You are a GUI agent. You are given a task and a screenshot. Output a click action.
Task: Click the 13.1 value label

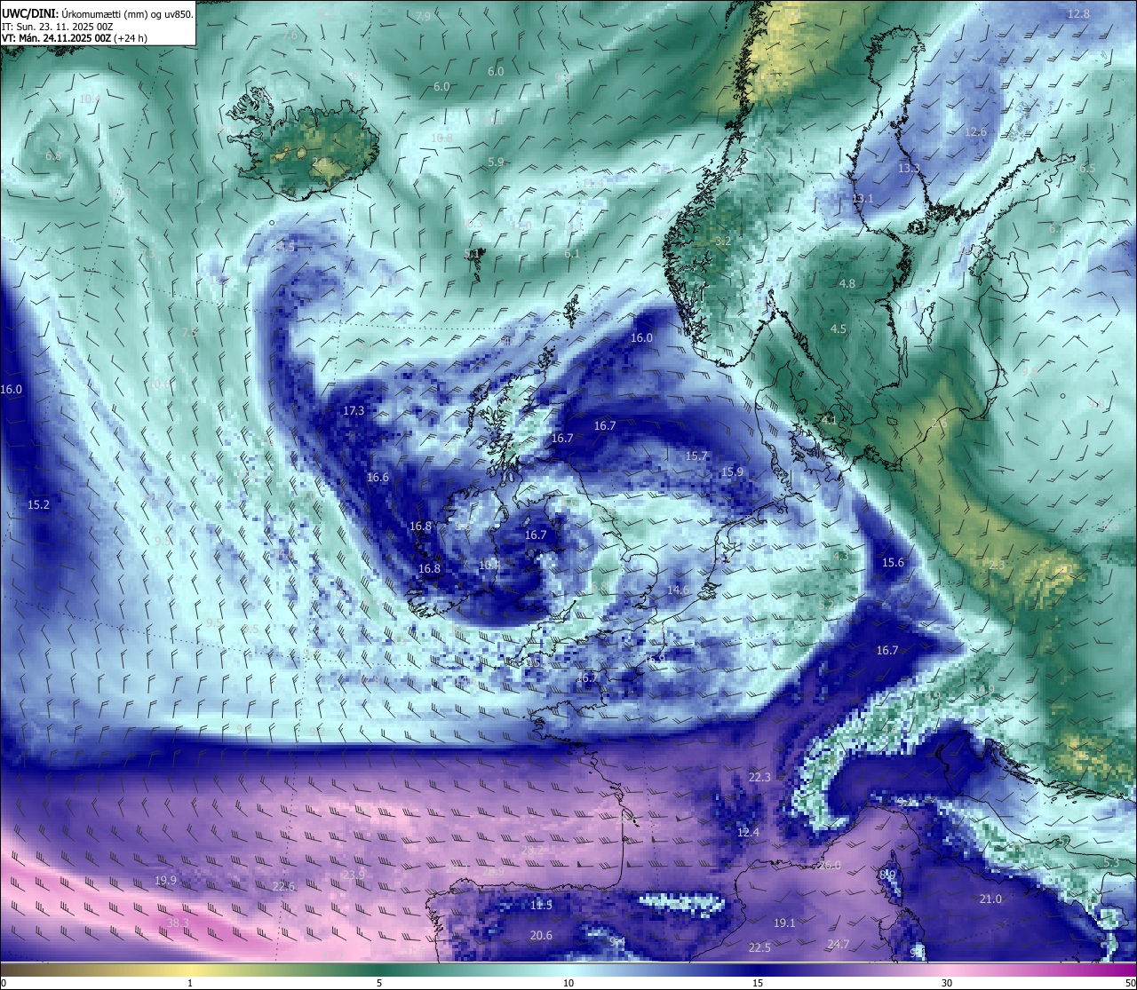[x=863, y=198]
